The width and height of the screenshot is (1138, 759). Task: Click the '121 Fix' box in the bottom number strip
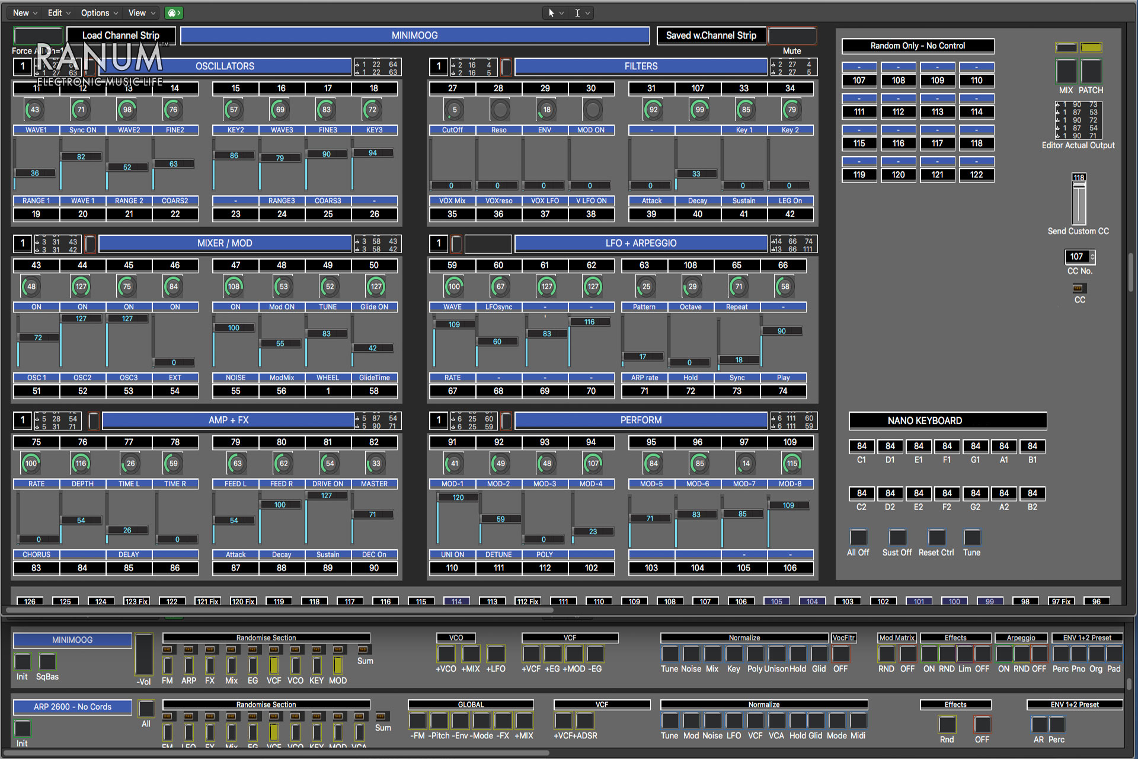click(207, 601)
